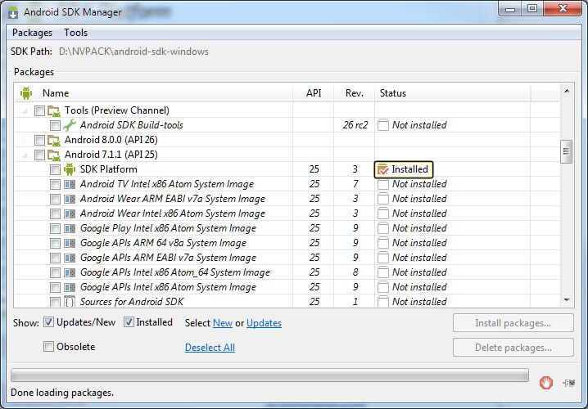Click the braces icon for Sources for Android SDK

tap(70, 302)
